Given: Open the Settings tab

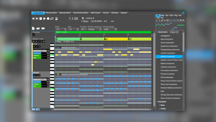Looking at the screenshot, I should pos(115,13).
